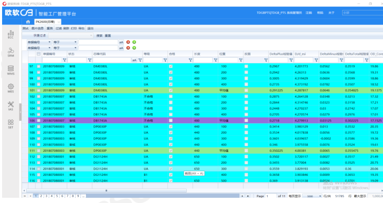Open the WMS module in the sidebar
Viewport: 383px width, 203px height.
pos(10,70)
